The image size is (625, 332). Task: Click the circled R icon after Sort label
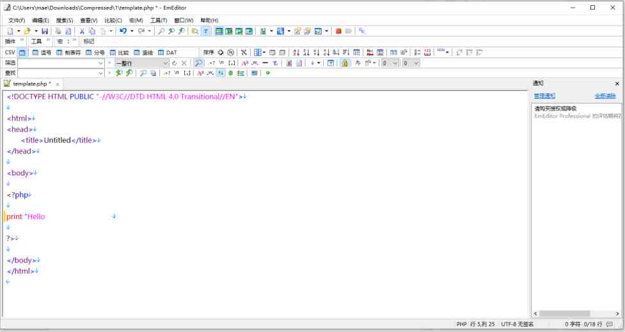pyautogui.click(x=230, y=52)
